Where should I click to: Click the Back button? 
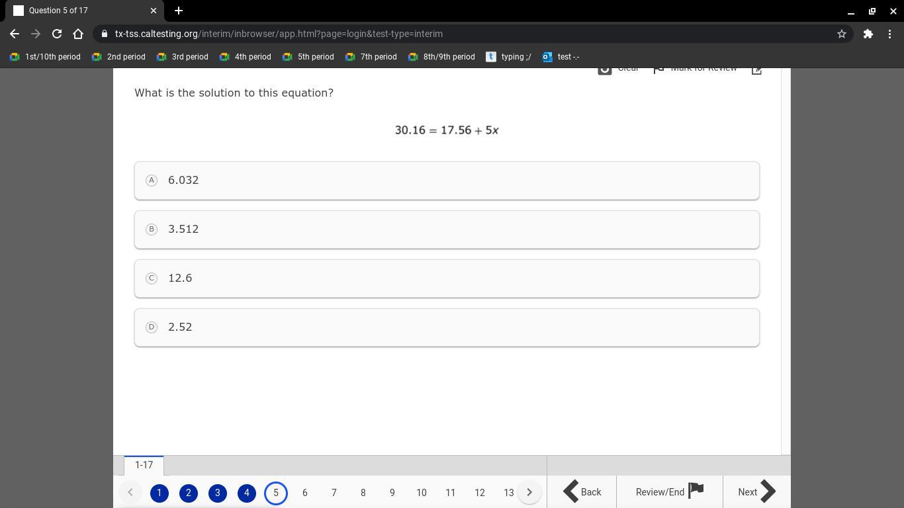[582, 491]
